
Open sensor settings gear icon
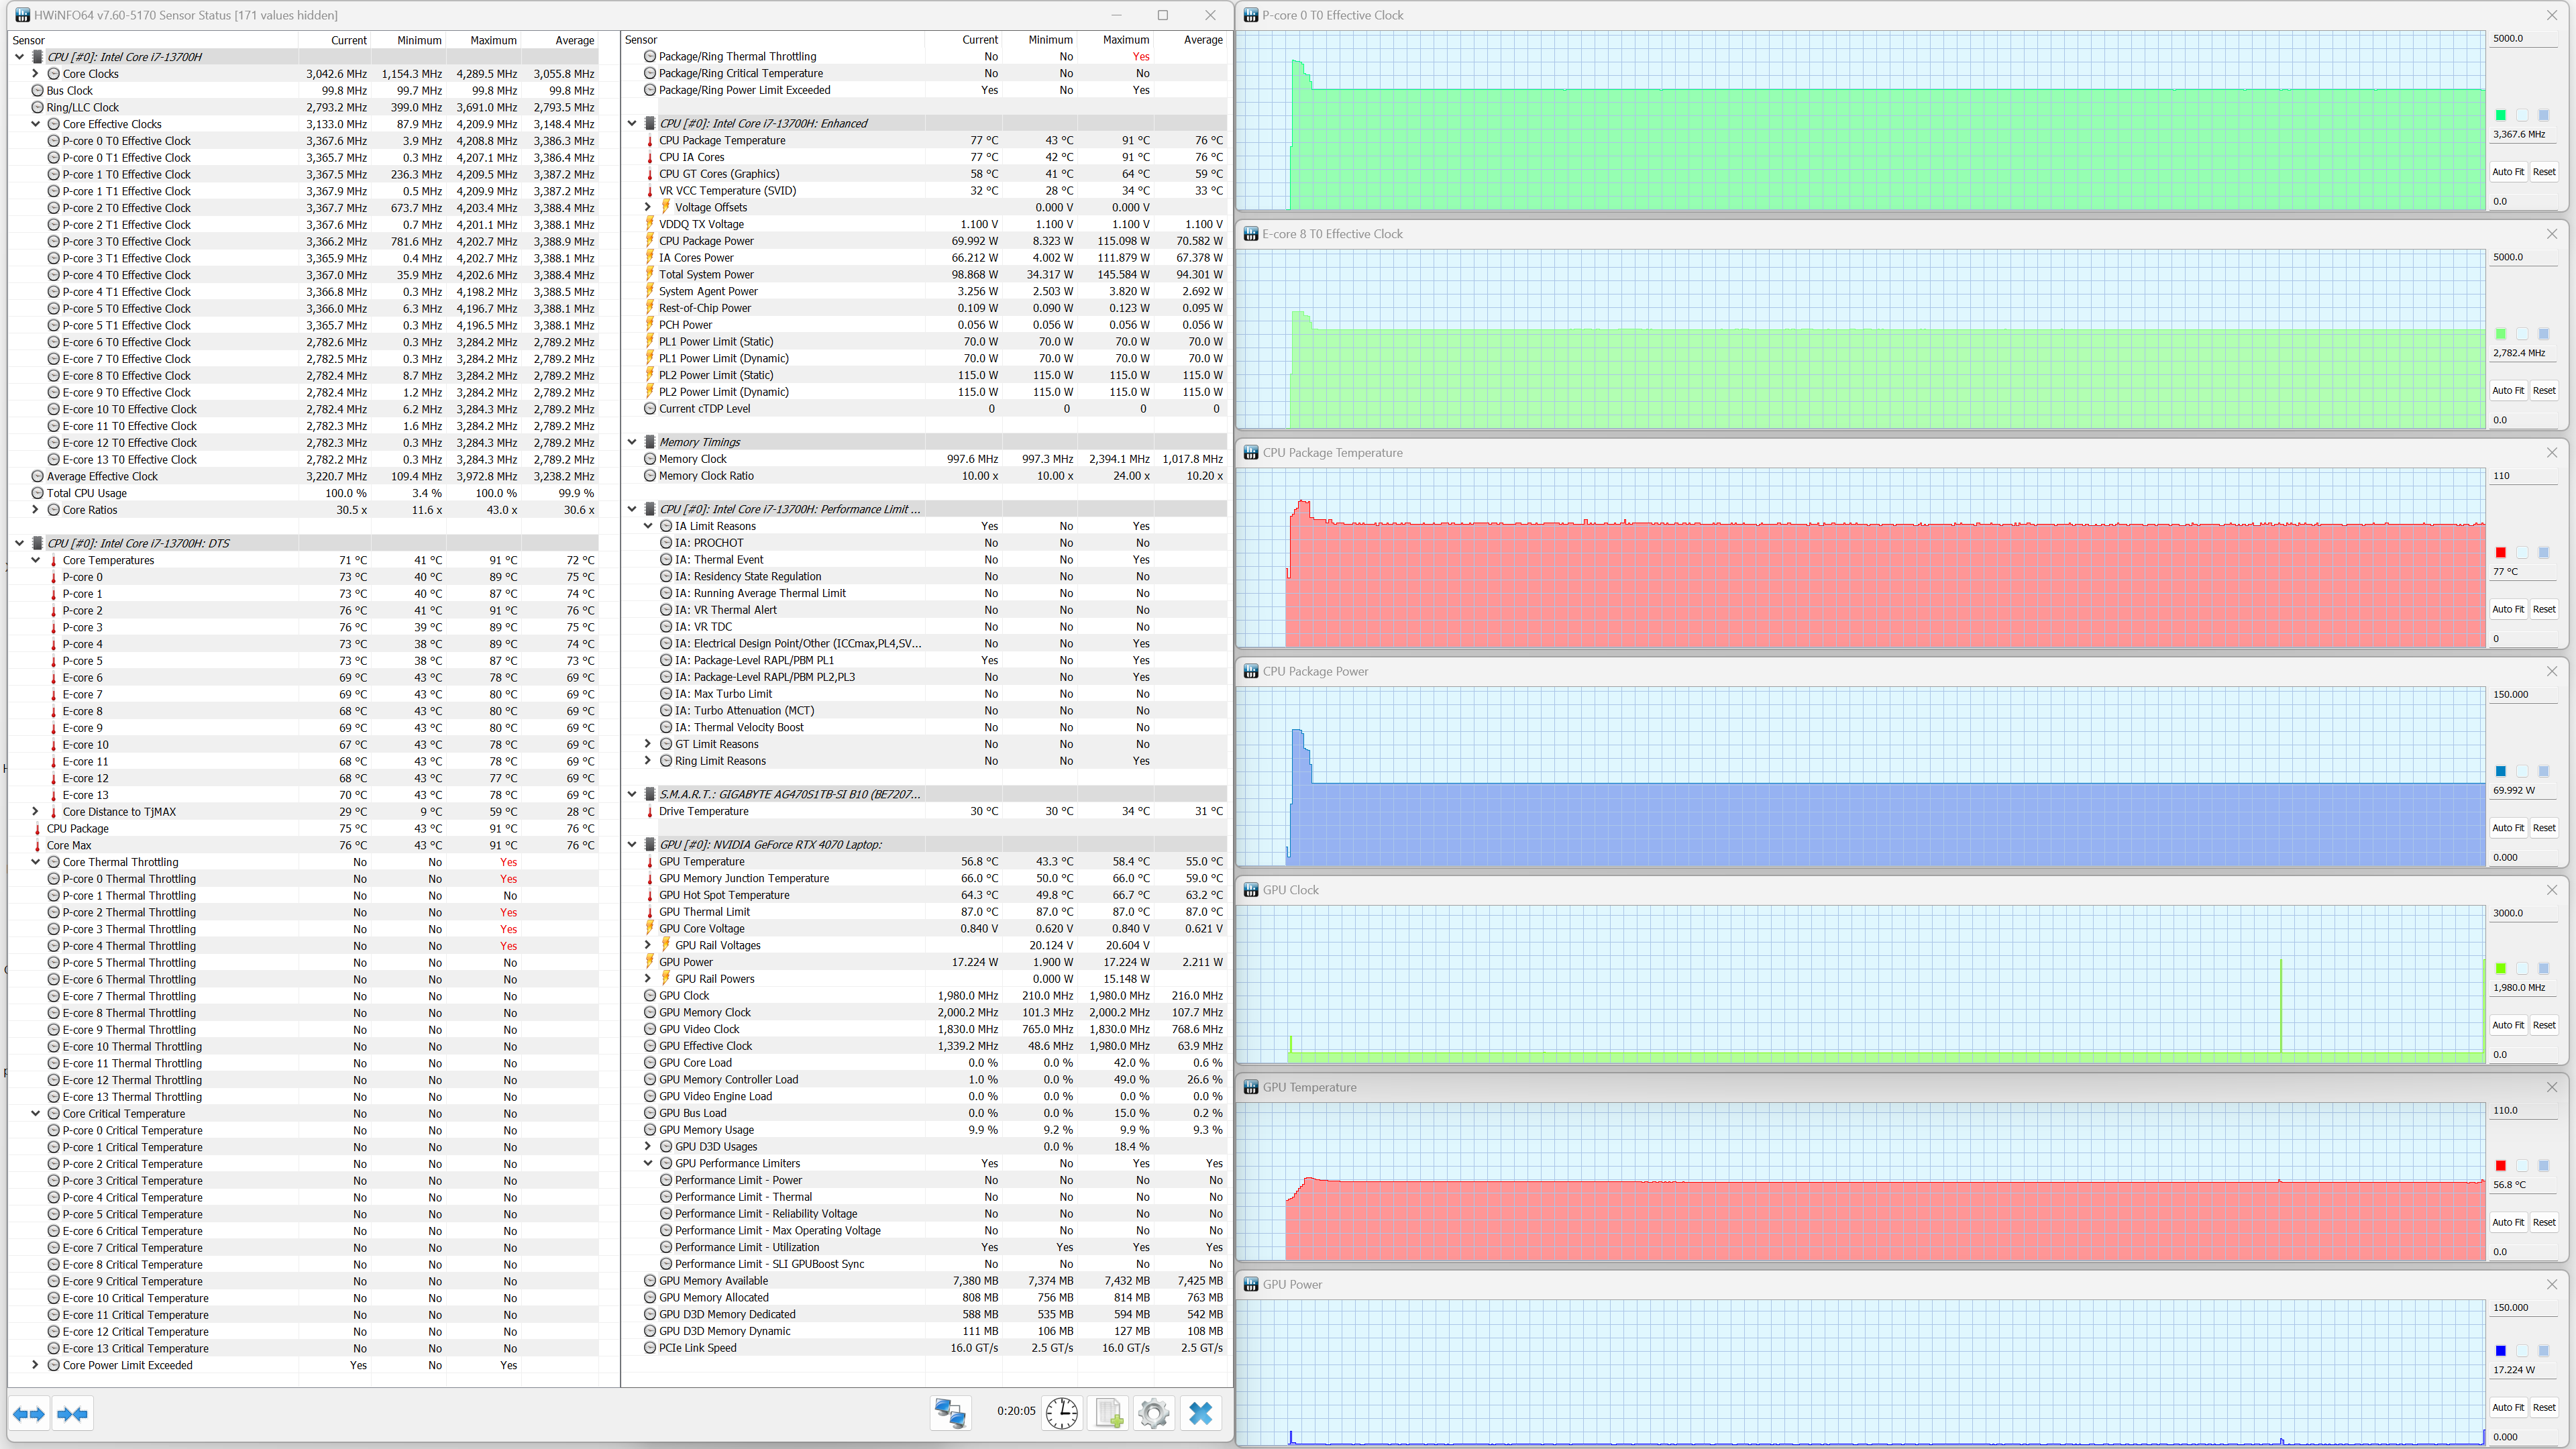pyautogui.click(x=1153, y=1413)
